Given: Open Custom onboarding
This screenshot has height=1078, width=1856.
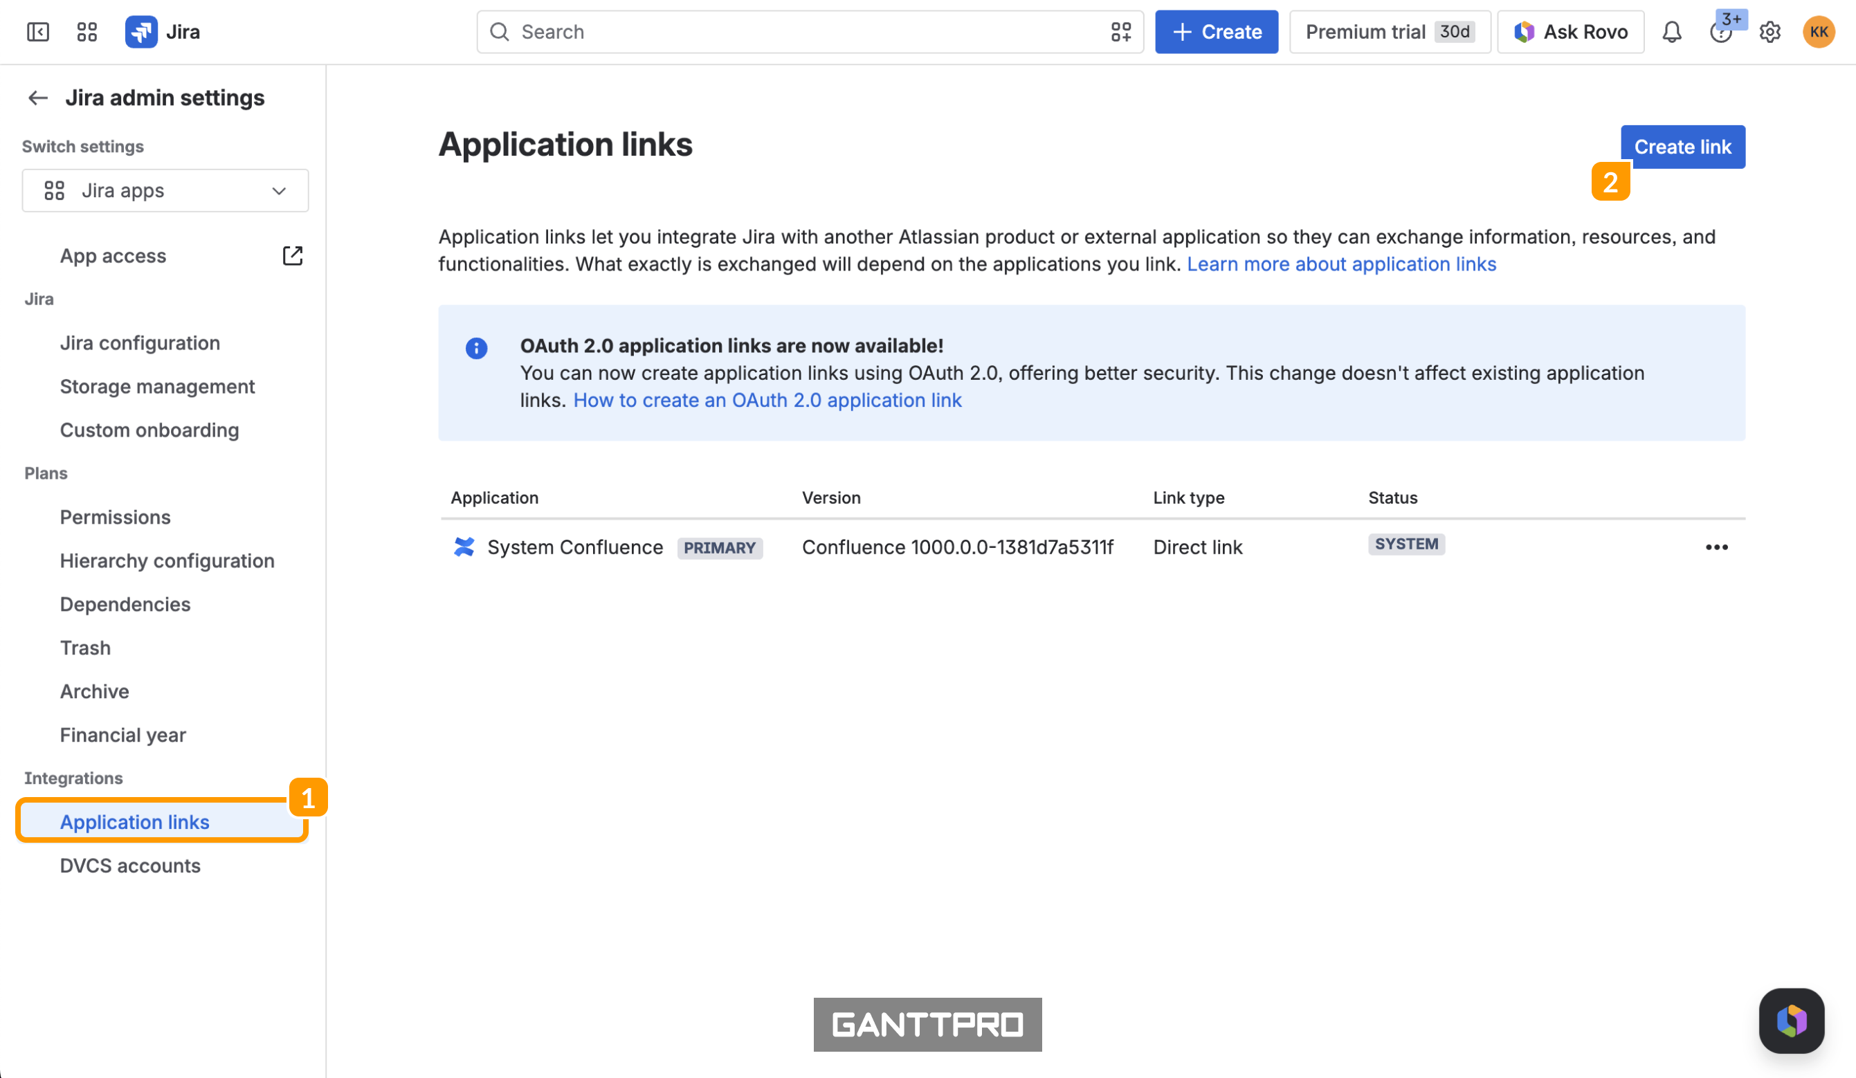Looking at the screenshot, I should pos(149,429).
